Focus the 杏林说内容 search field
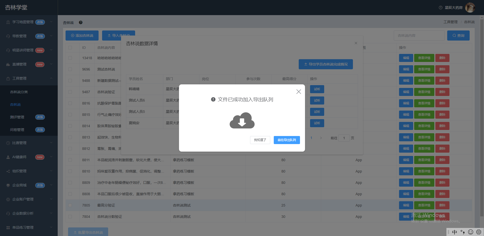 coord(419,36)
